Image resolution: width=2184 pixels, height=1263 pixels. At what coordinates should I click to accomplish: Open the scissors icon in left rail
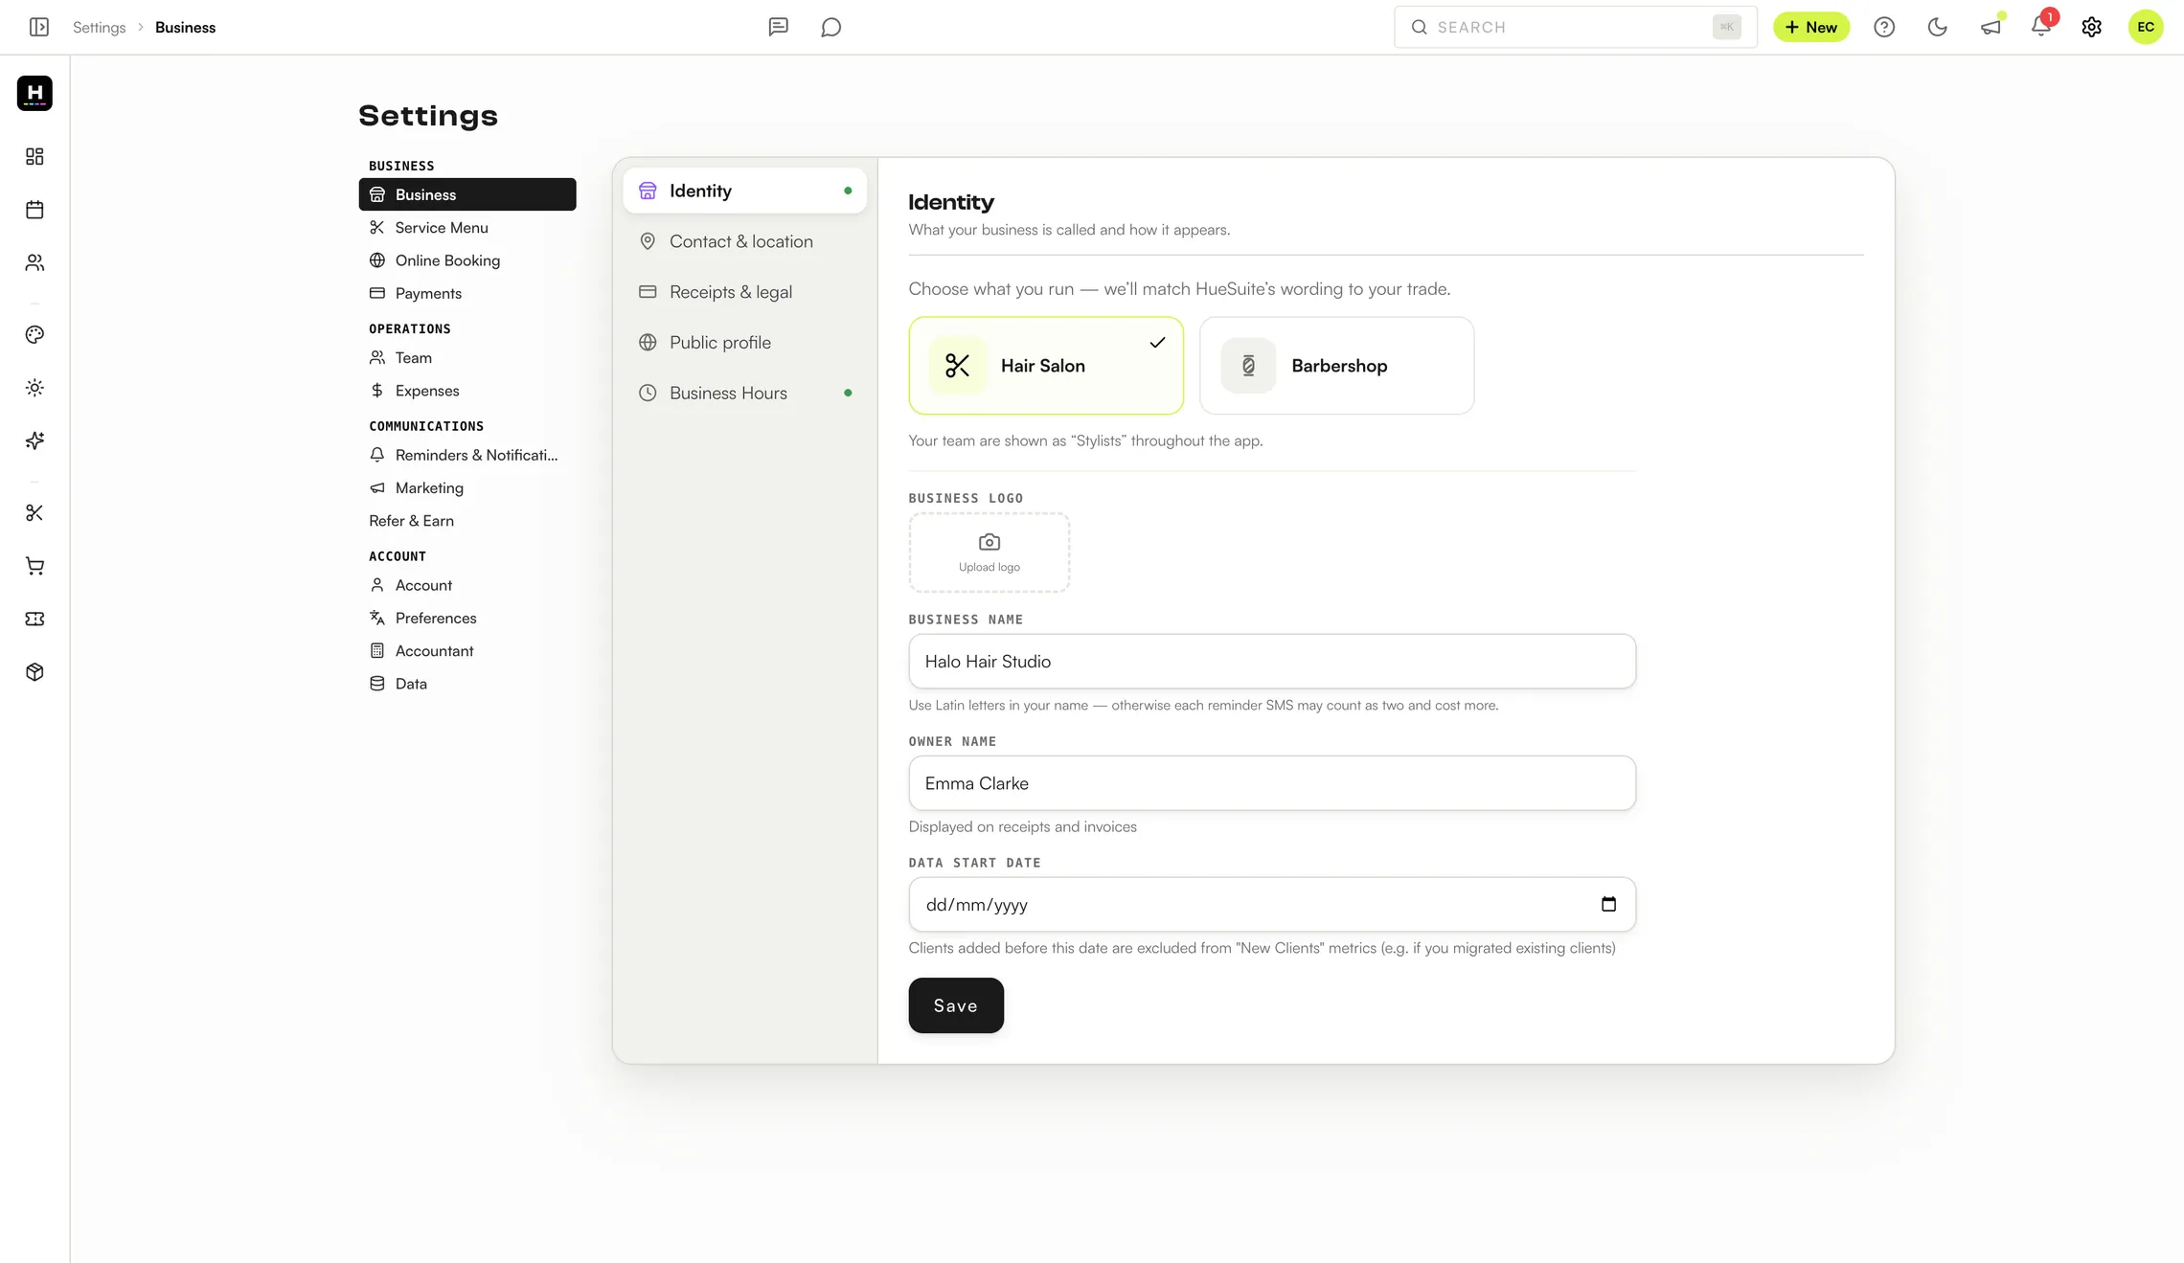tap(34, 513)
